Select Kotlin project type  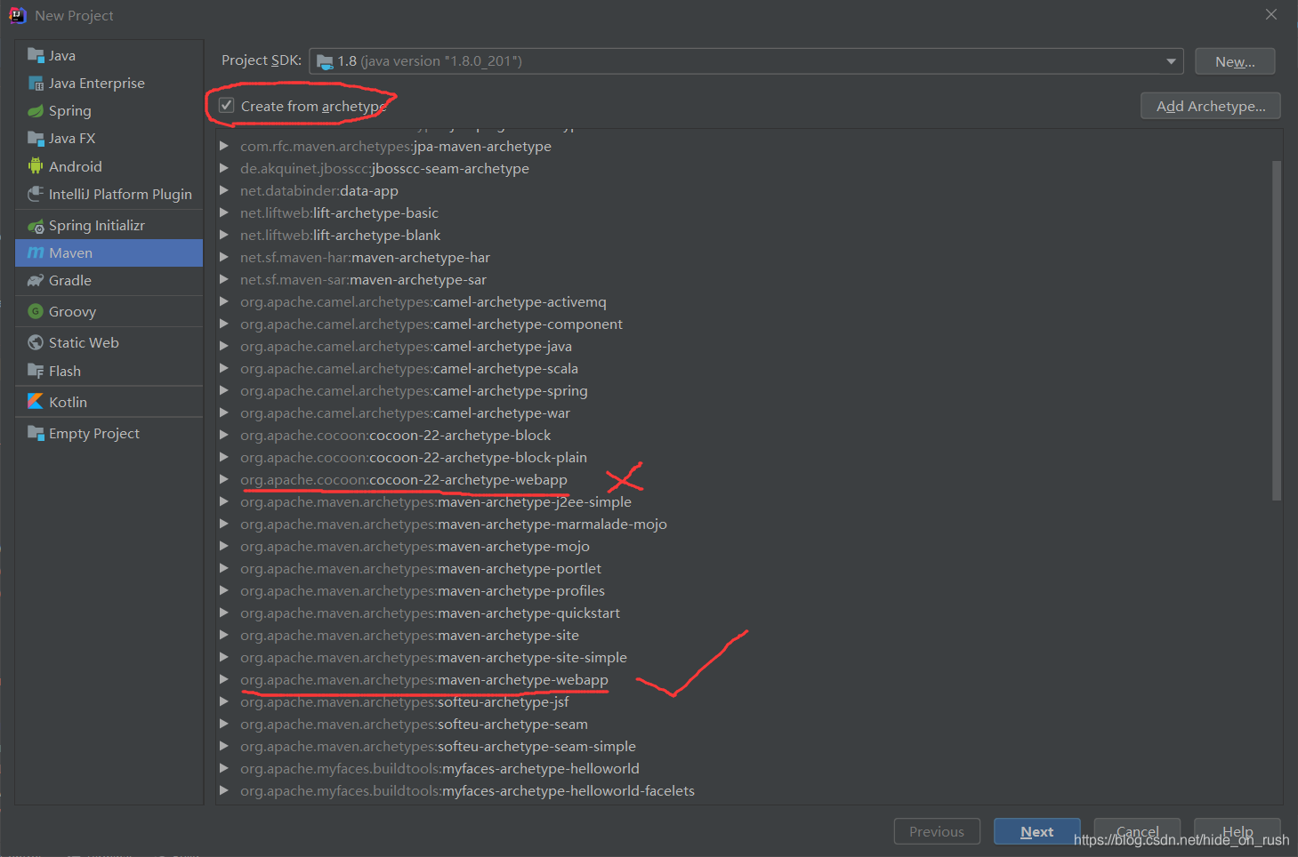pyautogui.click(x=109, y=402)
